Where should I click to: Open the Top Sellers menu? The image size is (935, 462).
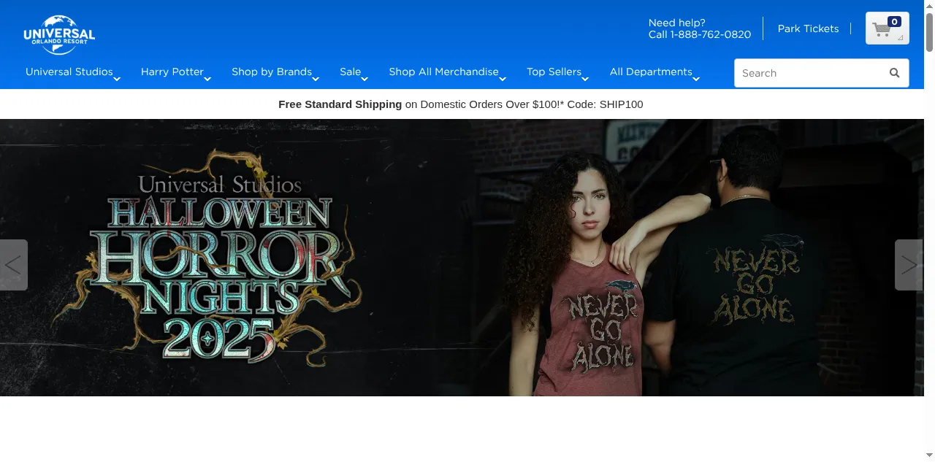point(554,72)
